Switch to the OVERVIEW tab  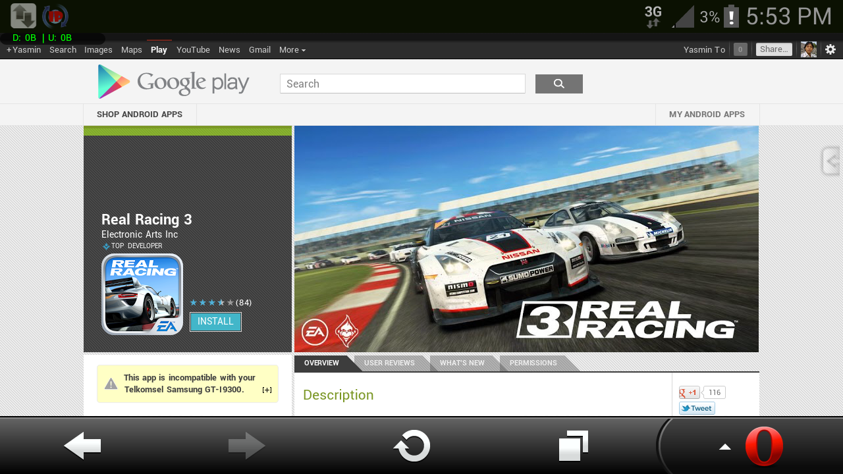click(321, 363)
